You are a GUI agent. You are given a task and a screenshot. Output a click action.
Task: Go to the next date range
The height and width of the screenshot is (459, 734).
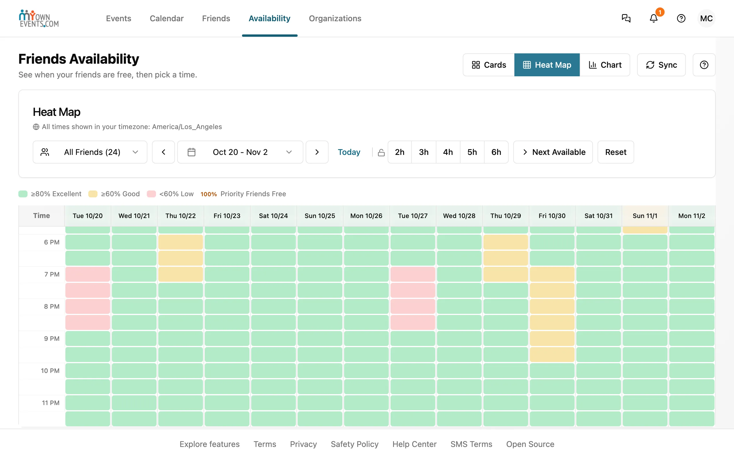coord(317,152)
